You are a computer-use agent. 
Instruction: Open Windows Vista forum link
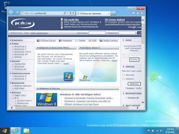(23, 52)
